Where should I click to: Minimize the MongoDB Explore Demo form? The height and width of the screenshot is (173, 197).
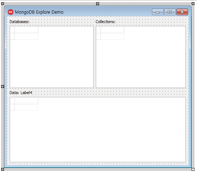[x=157, y=12]
